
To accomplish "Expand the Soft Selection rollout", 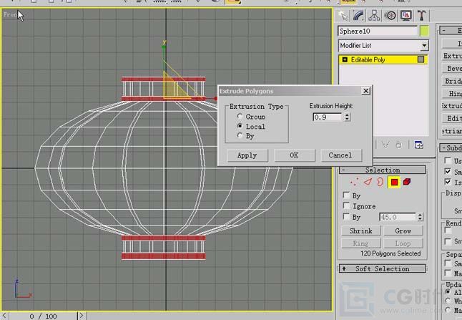I will pos(383,268).
